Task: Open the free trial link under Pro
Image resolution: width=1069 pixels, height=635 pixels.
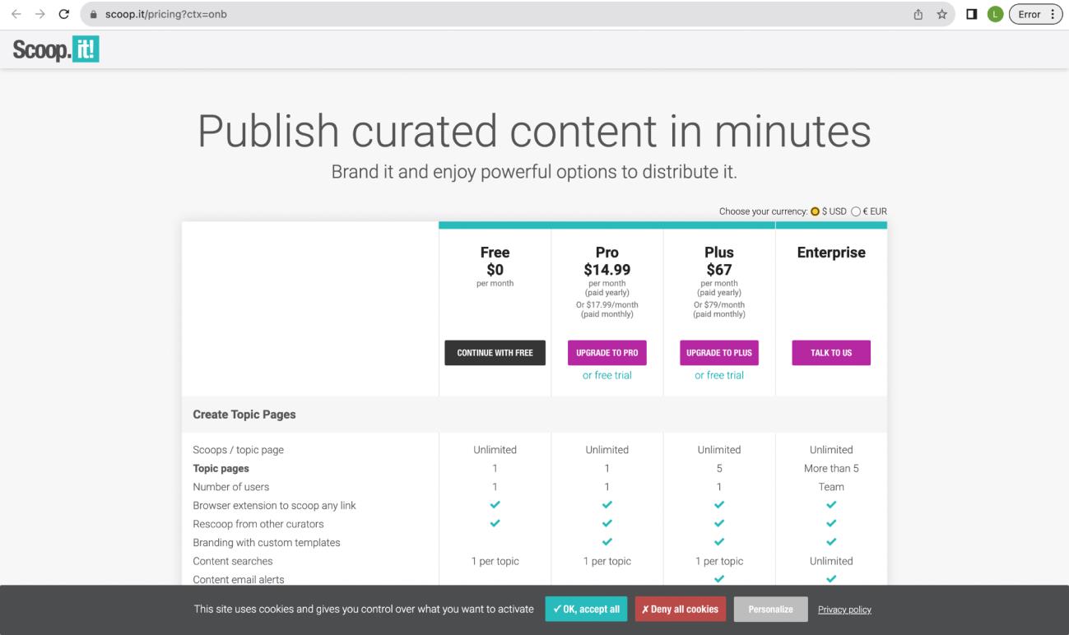Action: [607, 375]
